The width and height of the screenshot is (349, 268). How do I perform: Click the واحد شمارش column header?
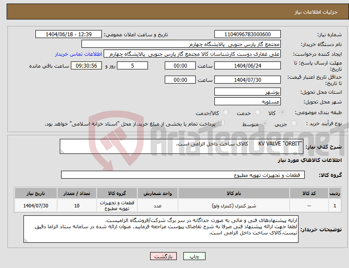pyautogui.click(x=158, y=193)
